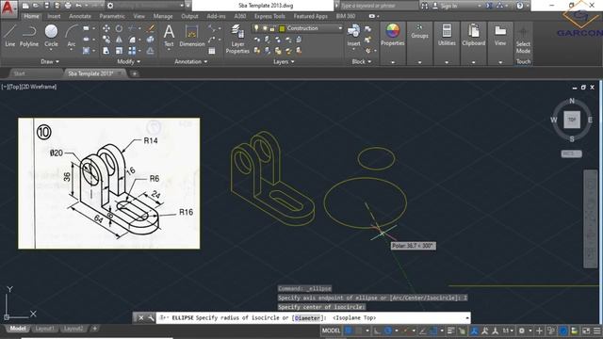Expand the Annotation panel

point(190,61)
